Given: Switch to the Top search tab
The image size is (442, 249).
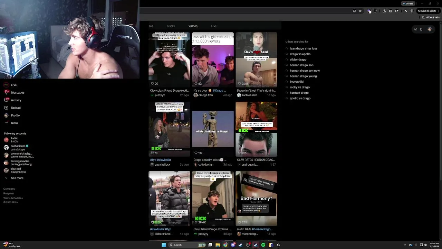Looking at the screenshot, I should (x=151, y=26).
